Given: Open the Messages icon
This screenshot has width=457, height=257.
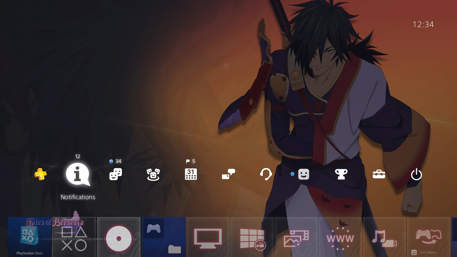Looking at the screenshot, I should (228, 174).
